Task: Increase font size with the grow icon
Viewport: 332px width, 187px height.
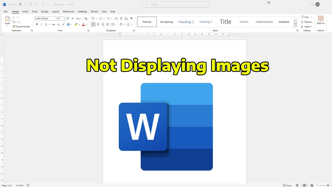Action: [68, 18]
